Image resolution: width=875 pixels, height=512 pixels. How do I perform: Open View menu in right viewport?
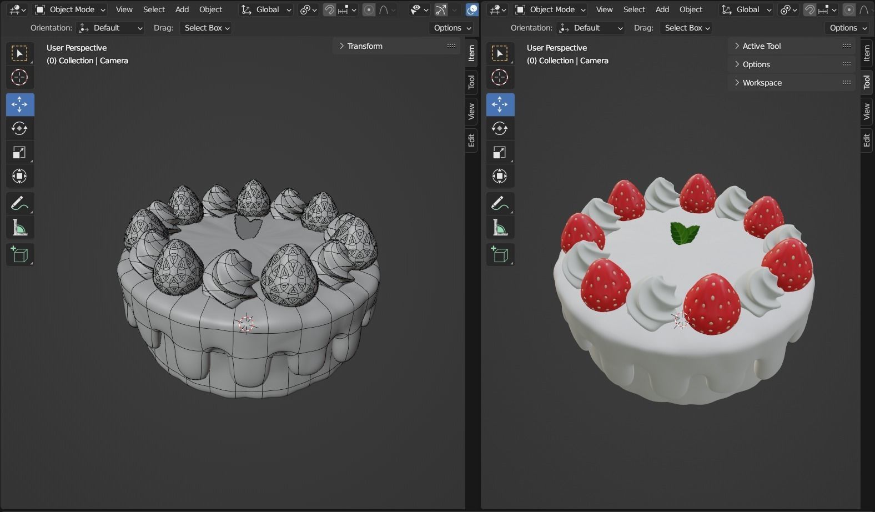click(605, 9)
